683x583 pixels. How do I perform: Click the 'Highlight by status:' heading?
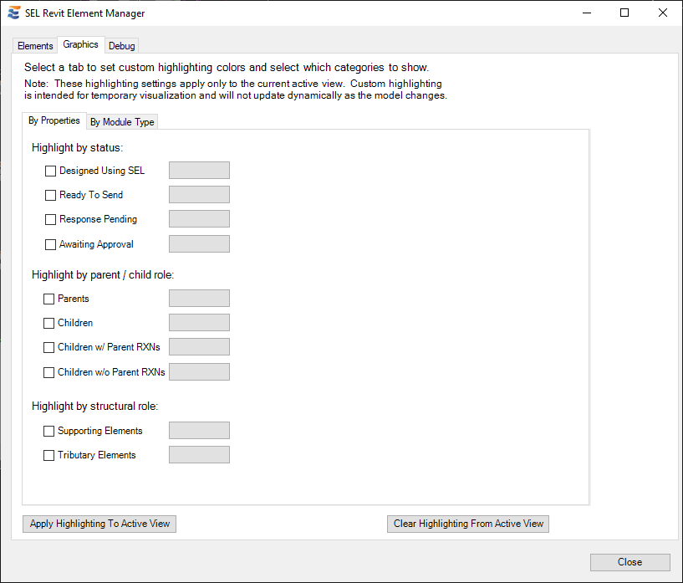pos(77,148)
